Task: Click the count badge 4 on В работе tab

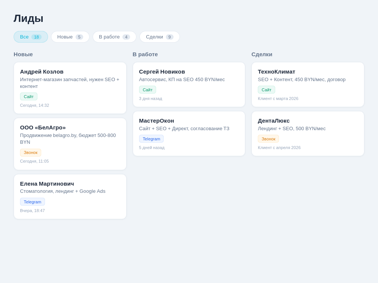Action: (x=126, y=37)
